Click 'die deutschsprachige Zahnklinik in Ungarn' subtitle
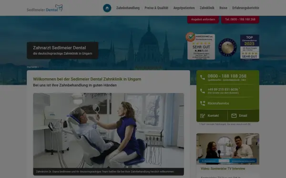The width and height of the screenshot is (286, 178). 62,54
